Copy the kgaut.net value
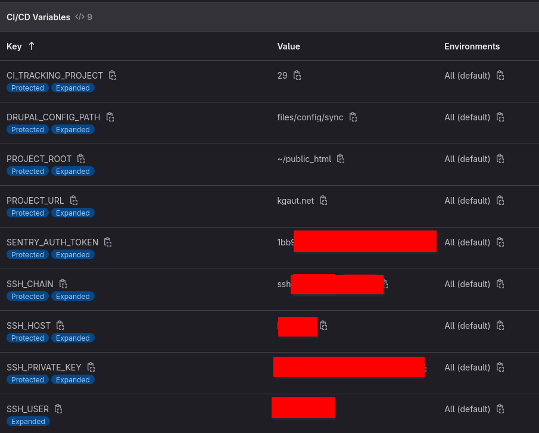The height and width of the screenshot is (433, 539). pyautogui.click(x=323, y=201)
